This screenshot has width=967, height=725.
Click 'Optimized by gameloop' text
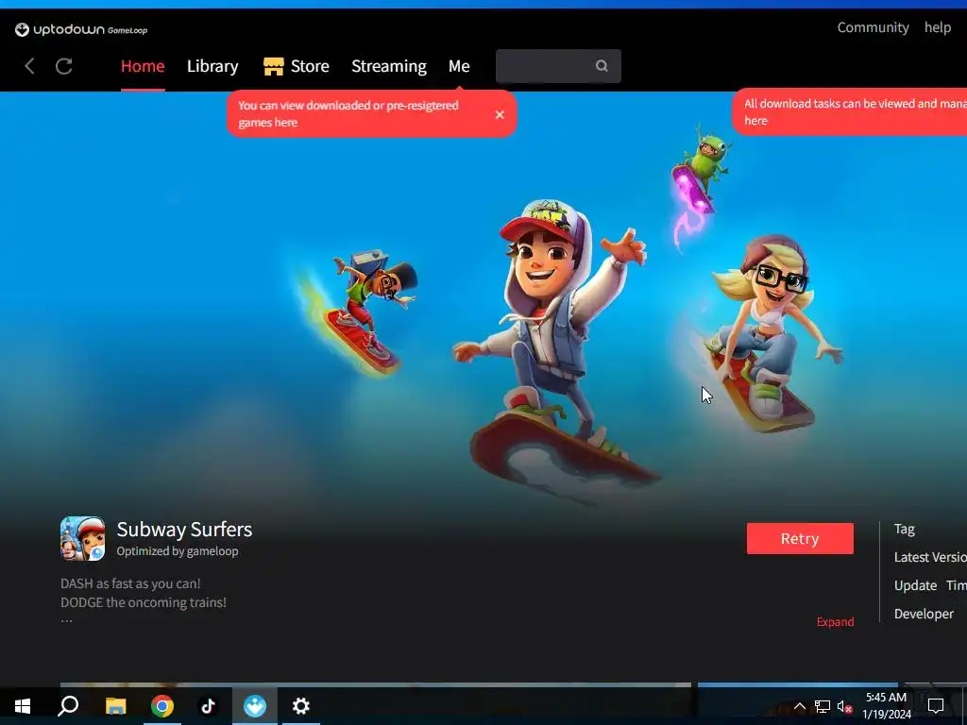coord(178,551)
